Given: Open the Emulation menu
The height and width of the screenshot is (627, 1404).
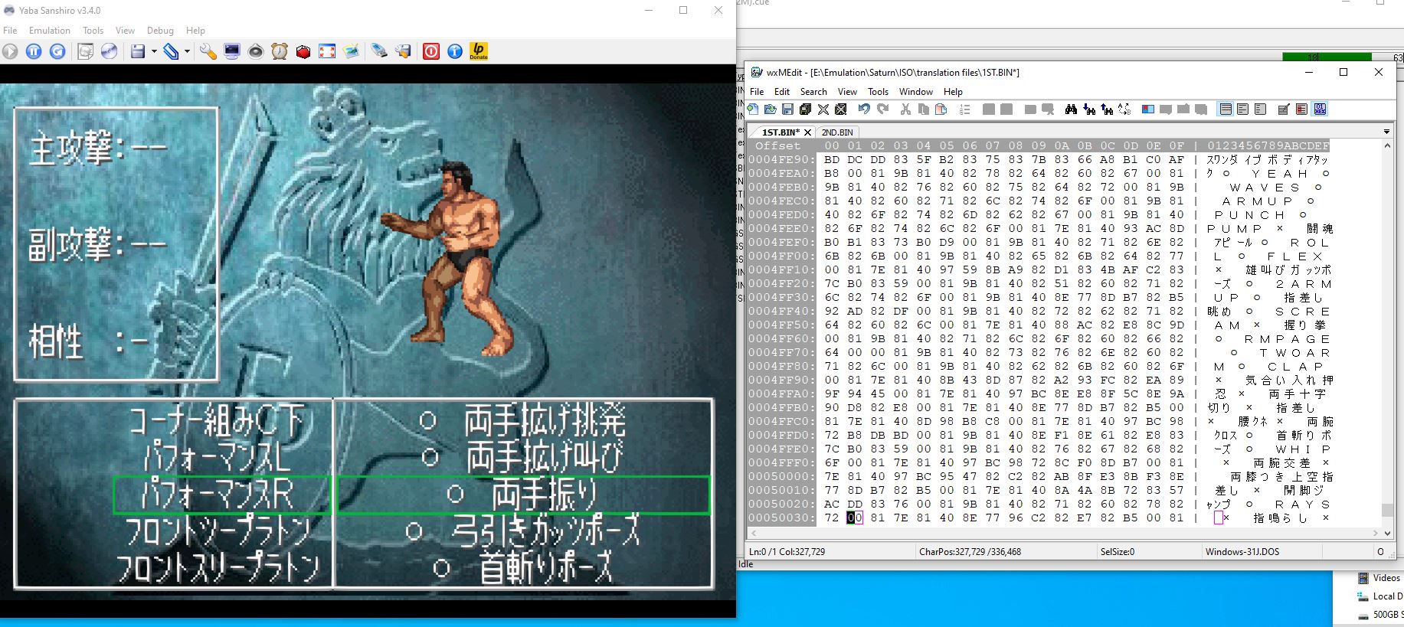Looking at the screenshot, I should (x=50, y=31).
